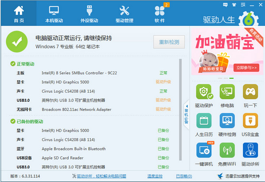
Task: Click the feedback chat bubble icon
Action: coord(225,5)
